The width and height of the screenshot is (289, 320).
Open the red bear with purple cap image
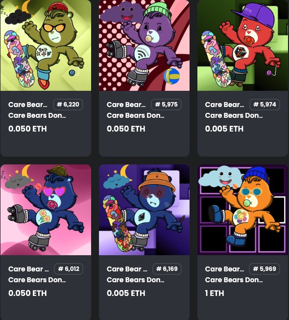[243, 45]
